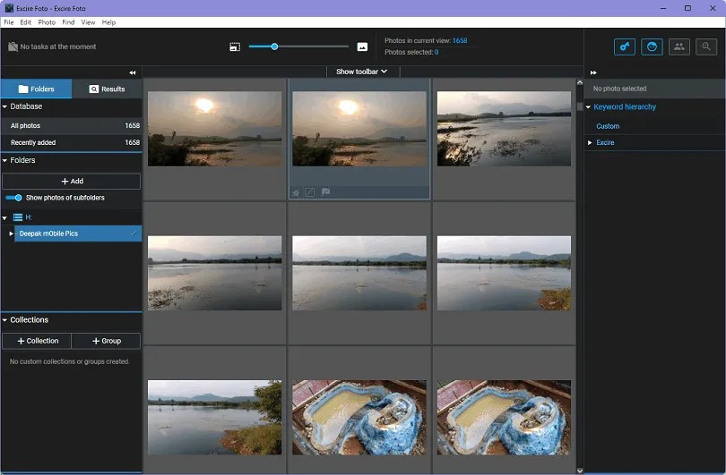This screenshot has width=726, height=475.
Task: Click the Photos selected count 0
Action: [436, 52]
